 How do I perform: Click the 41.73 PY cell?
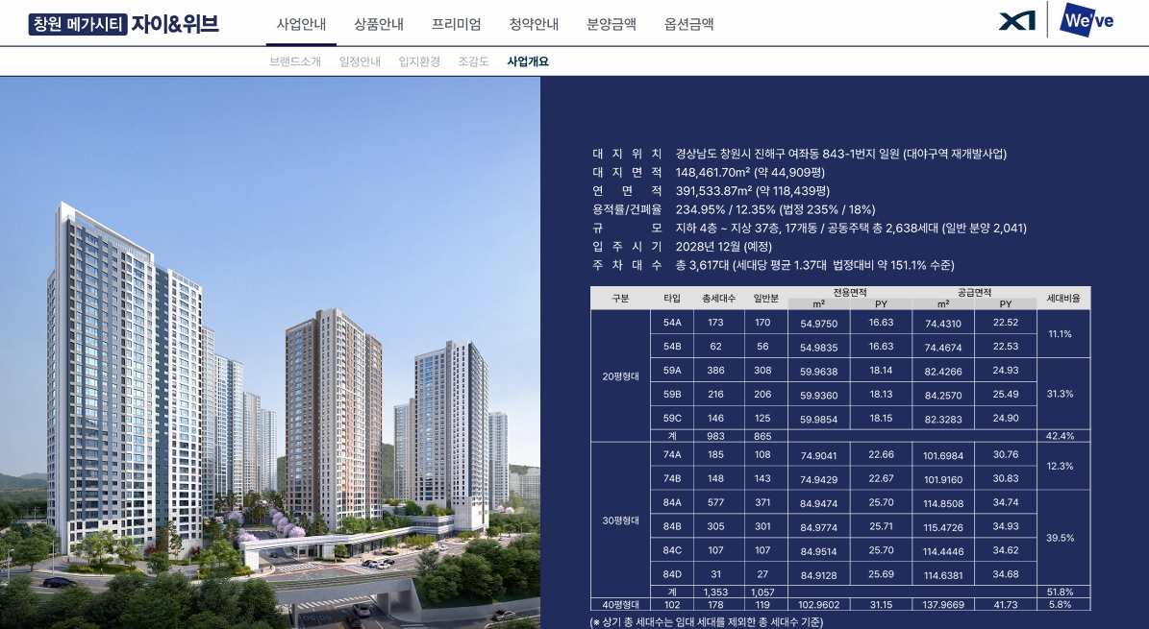point(1006,605)
